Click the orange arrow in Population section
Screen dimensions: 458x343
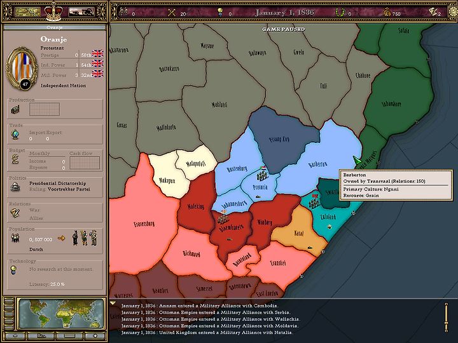tap(61, 238)
